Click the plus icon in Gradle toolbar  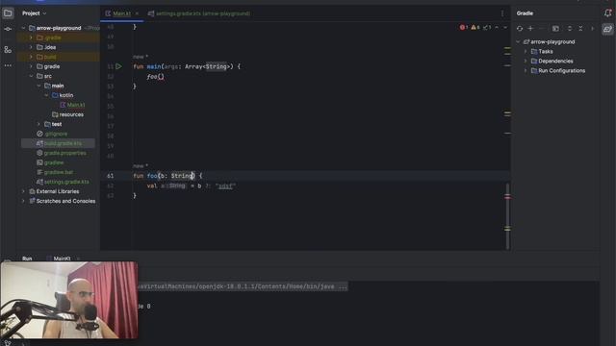[530, 29]
